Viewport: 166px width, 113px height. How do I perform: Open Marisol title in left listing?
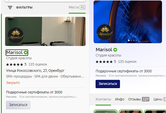click(14, 52)
